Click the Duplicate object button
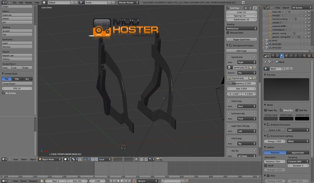The height and width of the screenshot is (183, 314). coord(17,15)
